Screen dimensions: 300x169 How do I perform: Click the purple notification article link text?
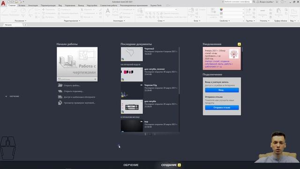click(x=219, y=64)
